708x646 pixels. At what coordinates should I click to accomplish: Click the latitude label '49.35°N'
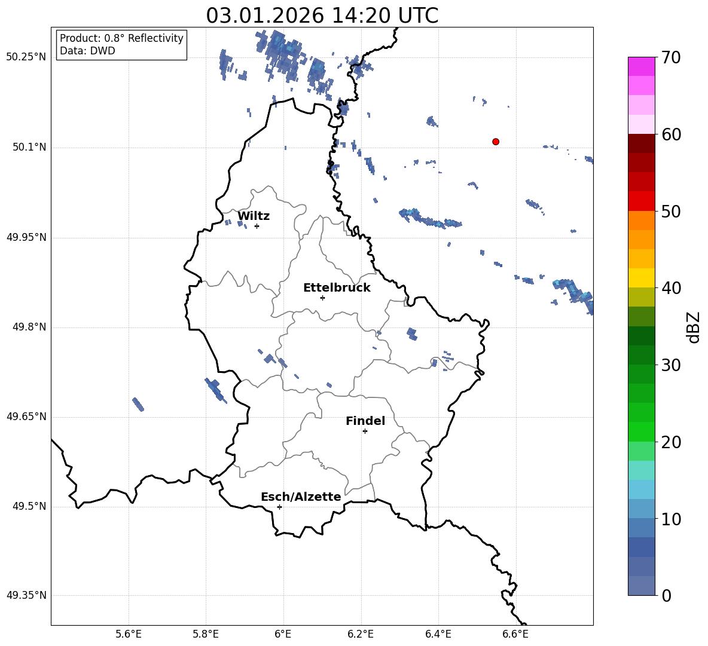tap(26, 595)
